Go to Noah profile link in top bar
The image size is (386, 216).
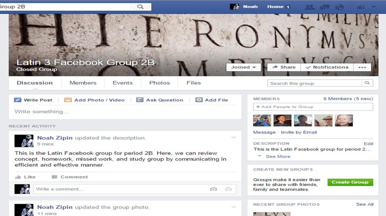[x=250, y=7]
